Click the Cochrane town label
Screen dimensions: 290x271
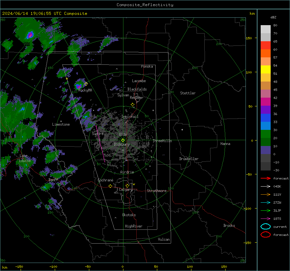click(105, 180)
